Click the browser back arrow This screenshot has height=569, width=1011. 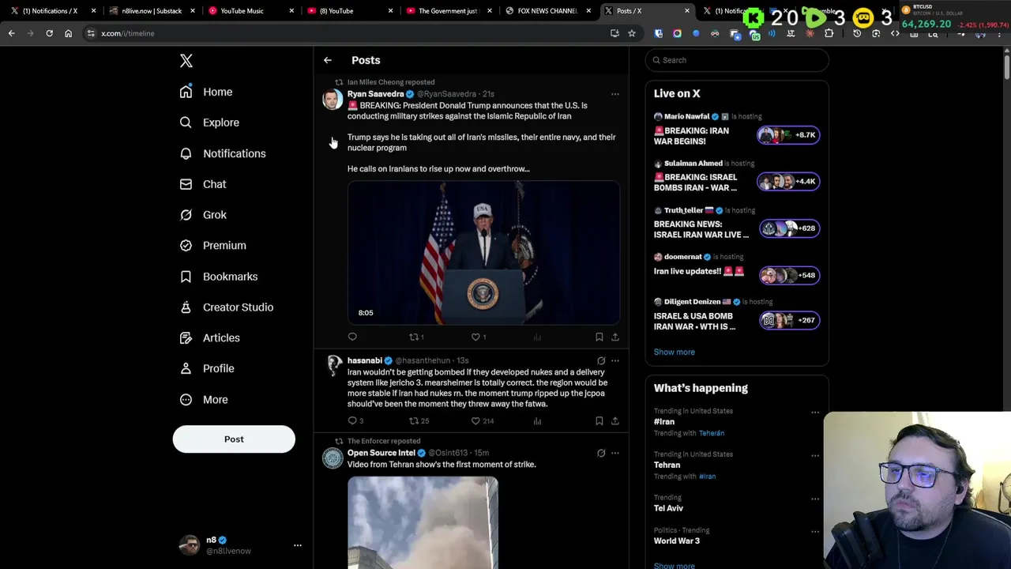click(x=11, y=33)
